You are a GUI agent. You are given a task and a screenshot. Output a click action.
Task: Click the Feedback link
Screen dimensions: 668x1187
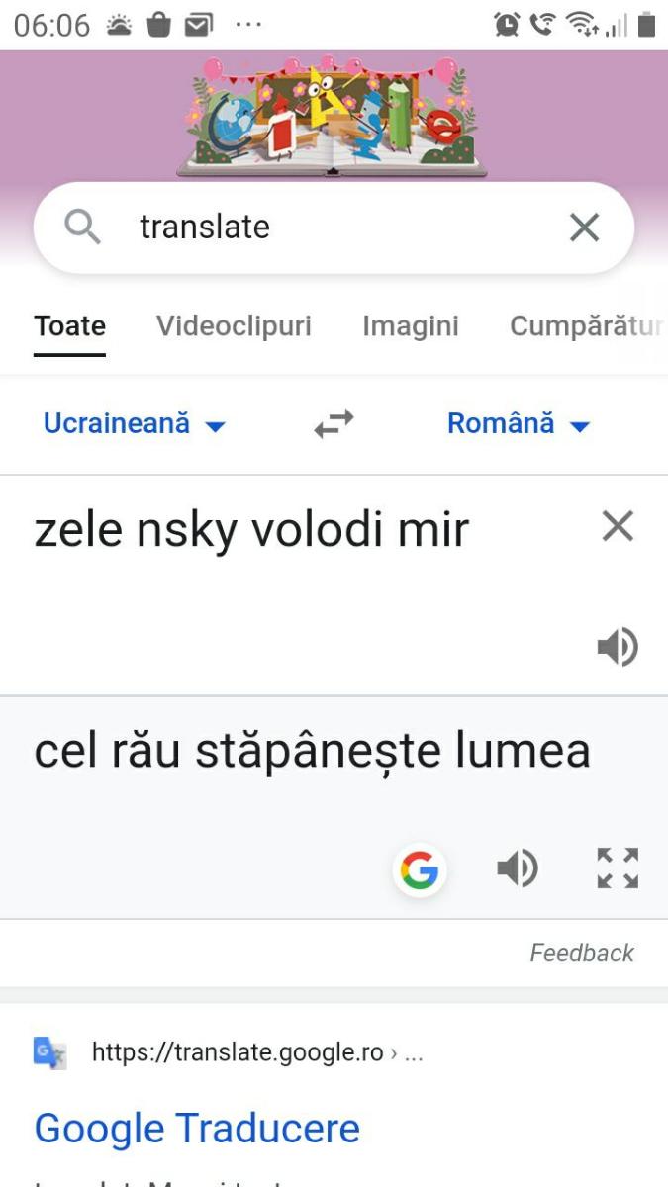(x=583, y=953)
